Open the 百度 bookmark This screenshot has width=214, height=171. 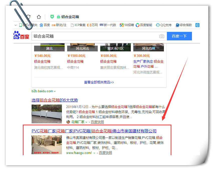click(45, 25)
